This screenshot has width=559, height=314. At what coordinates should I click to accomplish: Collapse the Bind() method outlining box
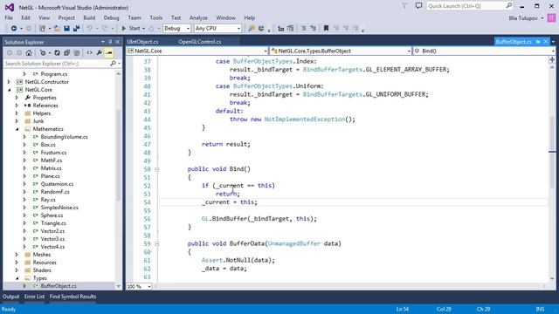pyautogui.click(x=156, y=169)
